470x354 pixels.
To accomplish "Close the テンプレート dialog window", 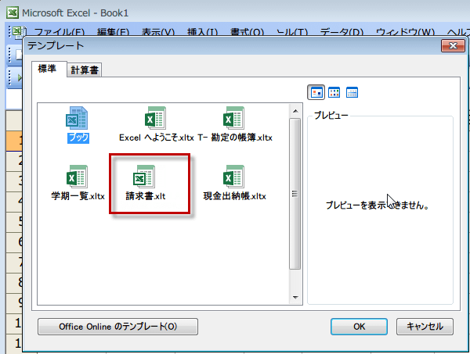I will 450,47.
